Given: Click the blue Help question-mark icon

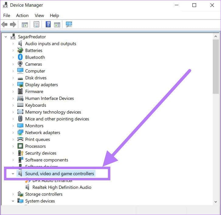Looking at the screenshot, I should (48, 24).
